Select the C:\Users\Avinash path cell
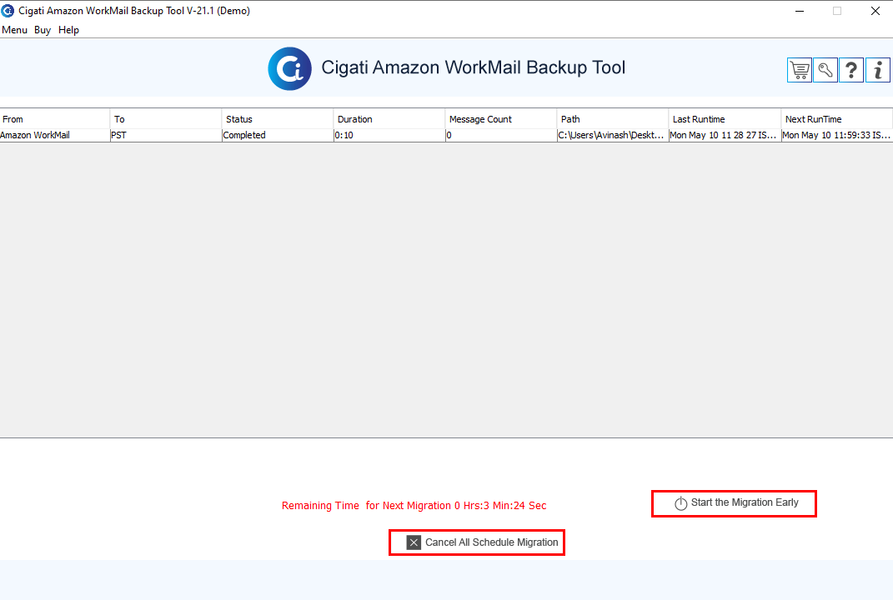The image size is (893, 600). [612, 136]
